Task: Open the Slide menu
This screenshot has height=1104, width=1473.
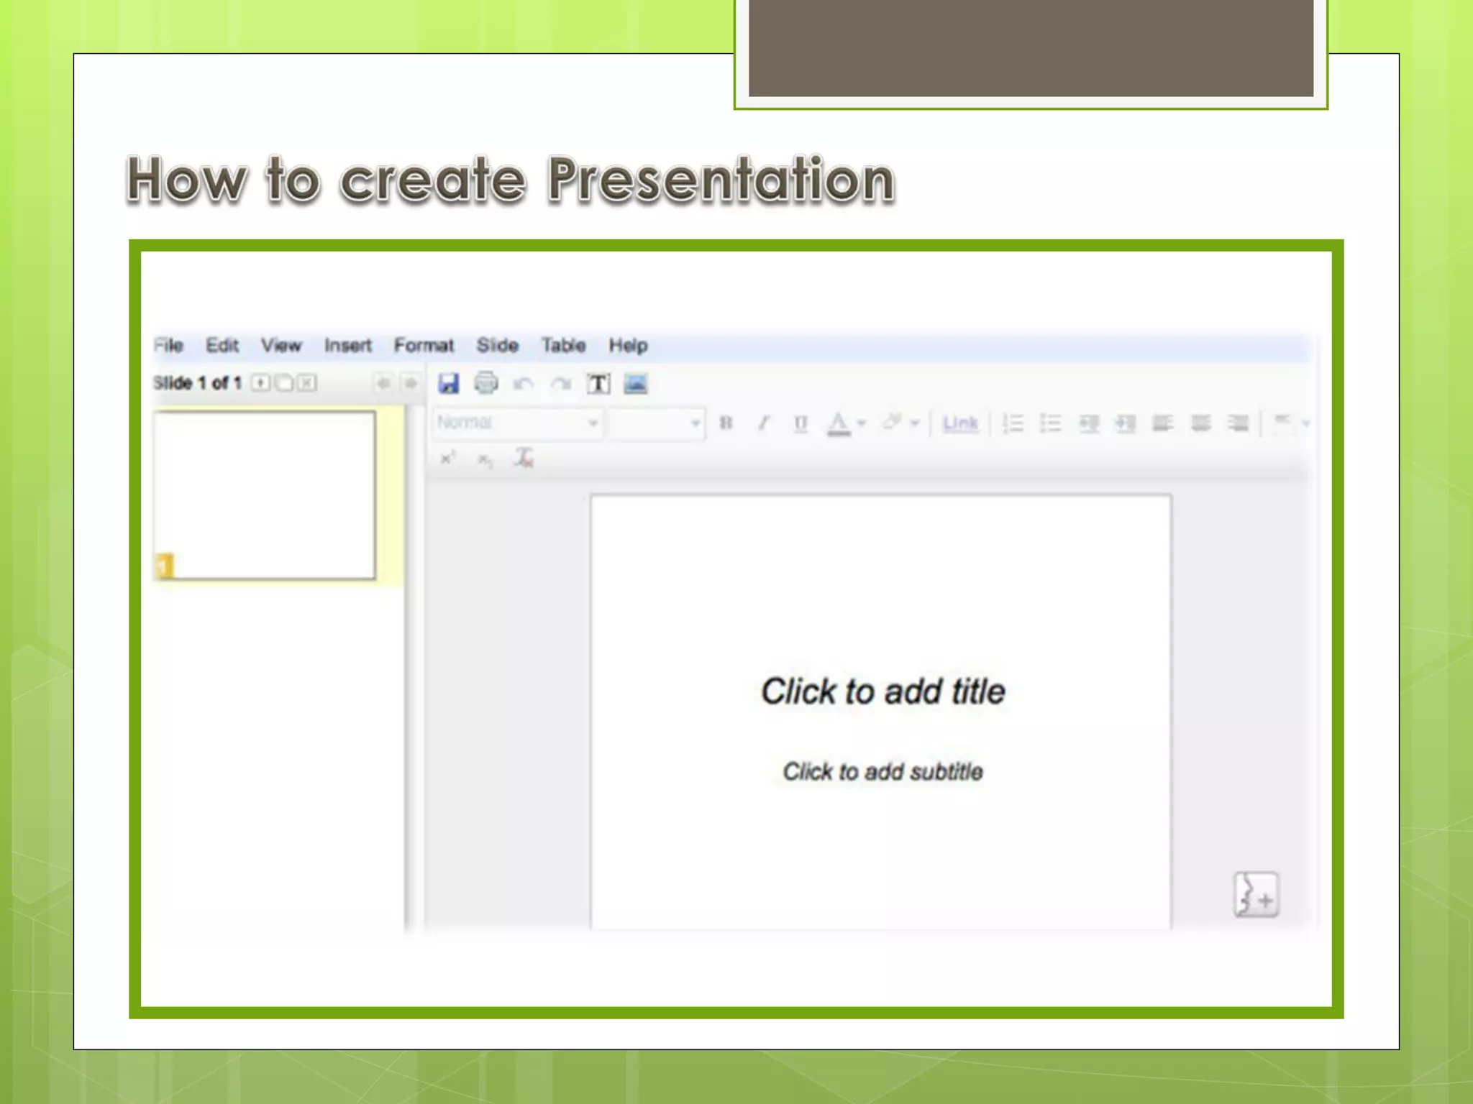Action: point(497,346)
